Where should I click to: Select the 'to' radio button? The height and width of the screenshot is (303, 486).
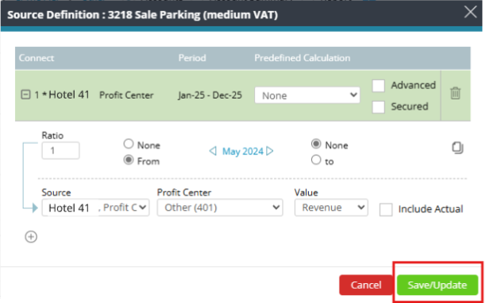(x=316, y=160)
